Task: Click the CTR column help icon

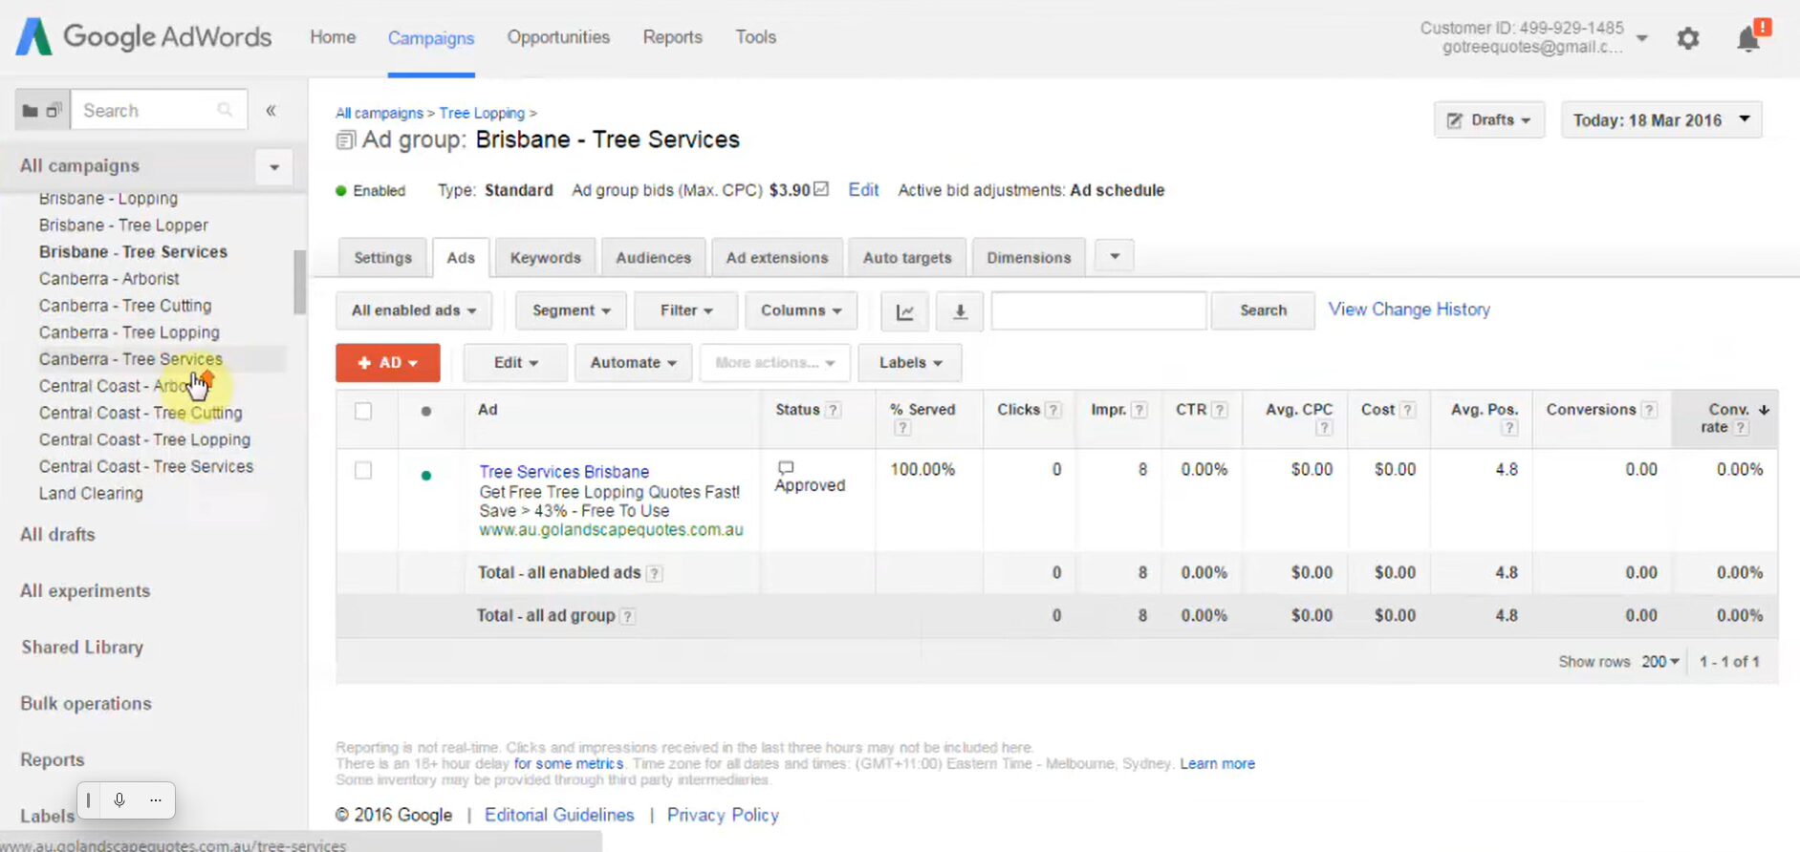Action: [1220, 410]
